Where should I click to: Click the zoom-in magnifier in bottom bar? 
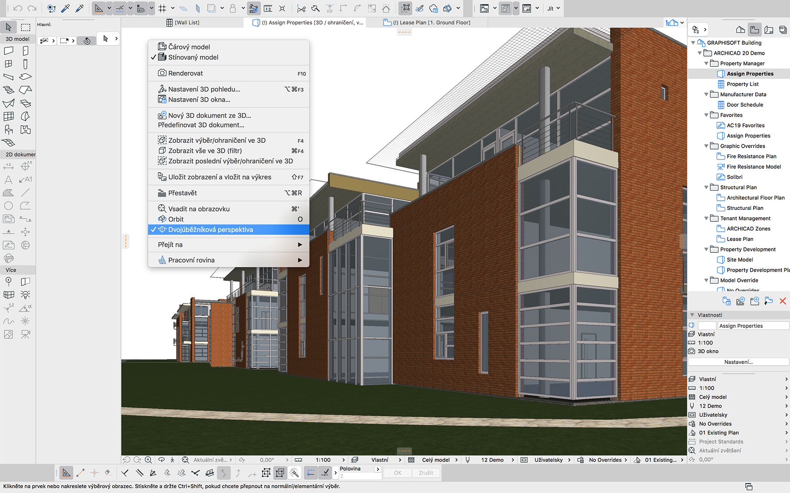pyautogui.click(x=148, y=460)
